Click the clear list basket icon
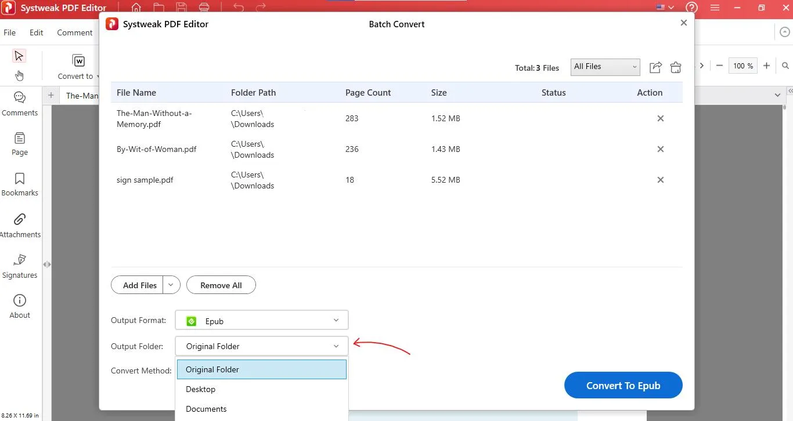The width and height of the screenshot is (793, 421). tap(675, 67)
